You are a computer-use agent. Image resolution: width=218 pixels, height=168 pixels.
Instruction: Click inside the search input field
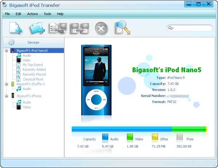click(x=193, y=28)
